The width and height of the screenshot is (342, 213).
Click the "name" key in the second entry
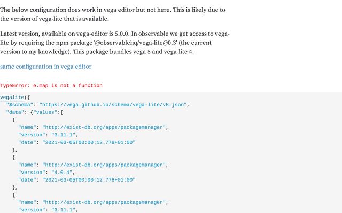click(27, 165)
